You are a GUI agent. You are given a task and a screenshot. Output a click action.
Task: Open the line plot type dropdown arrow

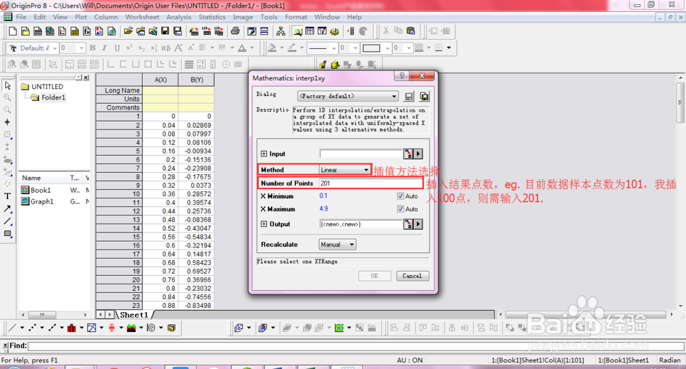(22, 327)
